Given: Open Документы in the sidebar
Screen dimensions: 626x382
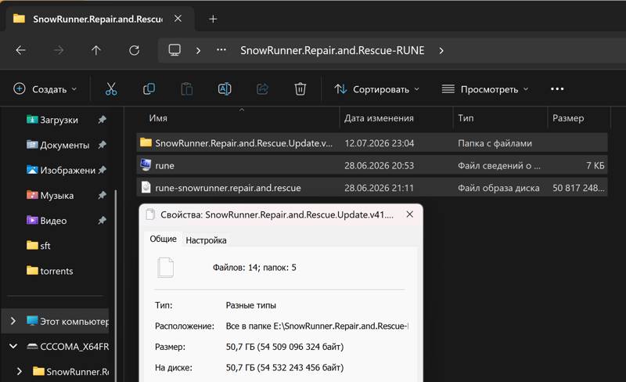Looking at the screenshot, I should 65,145.
